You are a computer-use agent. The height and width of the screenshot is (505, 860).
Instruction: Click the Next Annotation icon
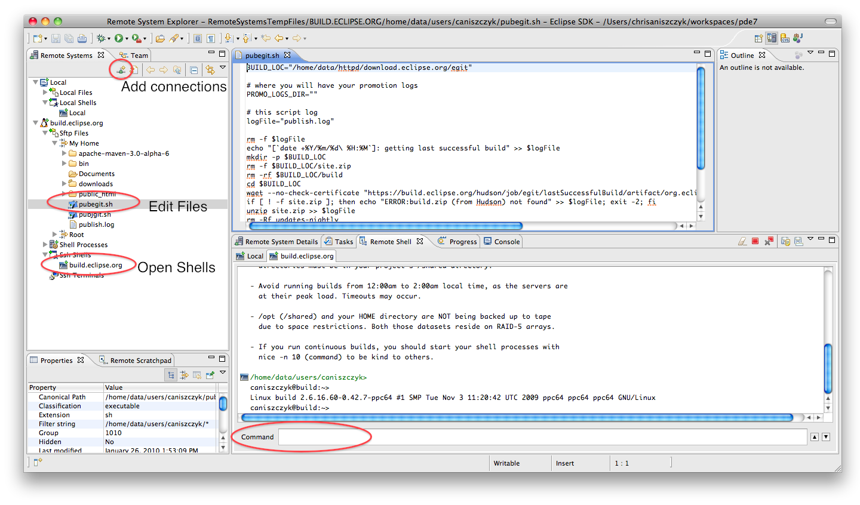[x=228, y=38]
